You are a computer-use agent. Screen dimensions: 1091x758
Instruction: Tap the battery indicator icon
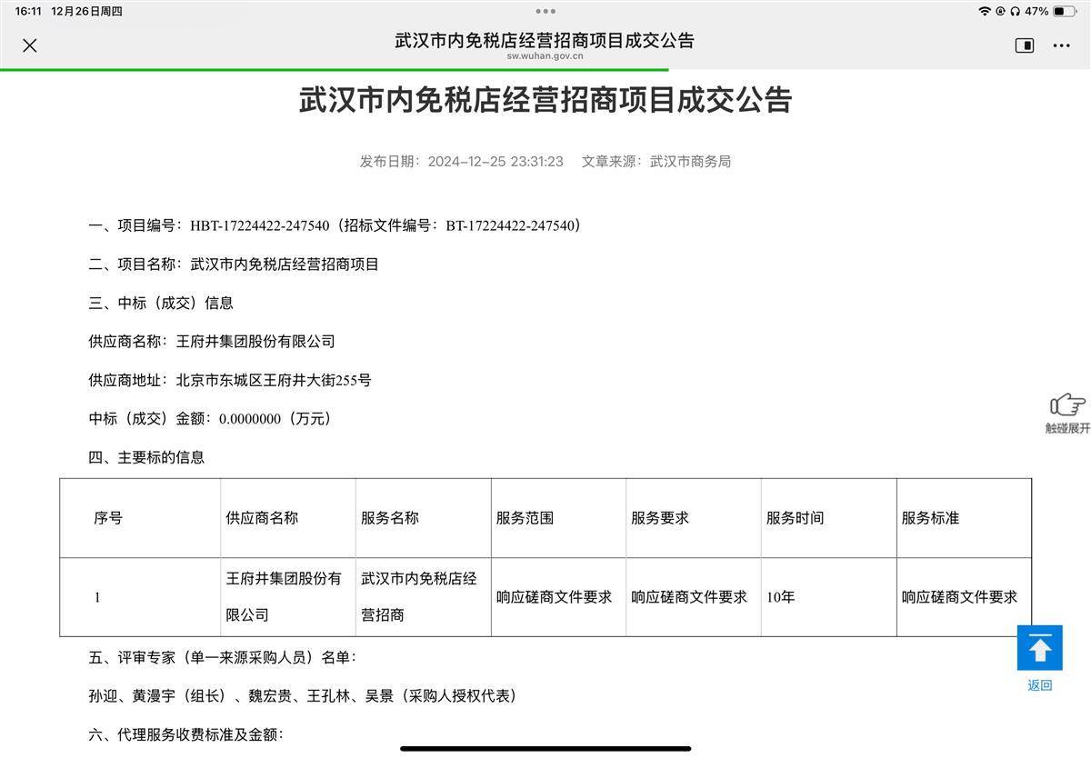tap(1065, 11)
